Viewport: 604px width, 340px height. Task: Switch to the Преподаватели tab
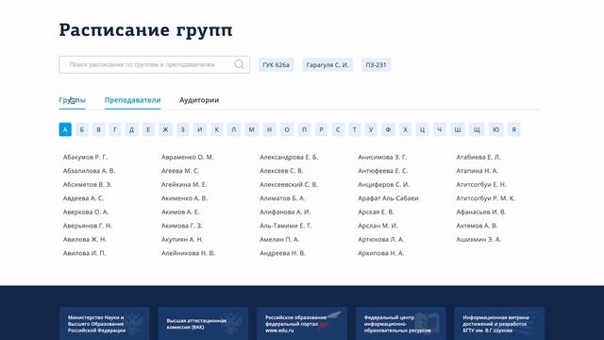(x=132, y=100)
